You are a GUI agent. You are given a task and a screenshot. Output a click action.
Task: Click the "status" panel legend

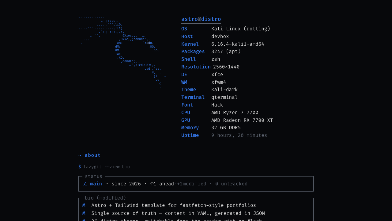click(94, 176)
